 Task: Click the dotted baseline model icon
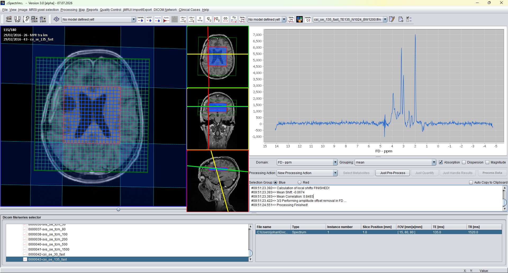click(x=291, y=19)
